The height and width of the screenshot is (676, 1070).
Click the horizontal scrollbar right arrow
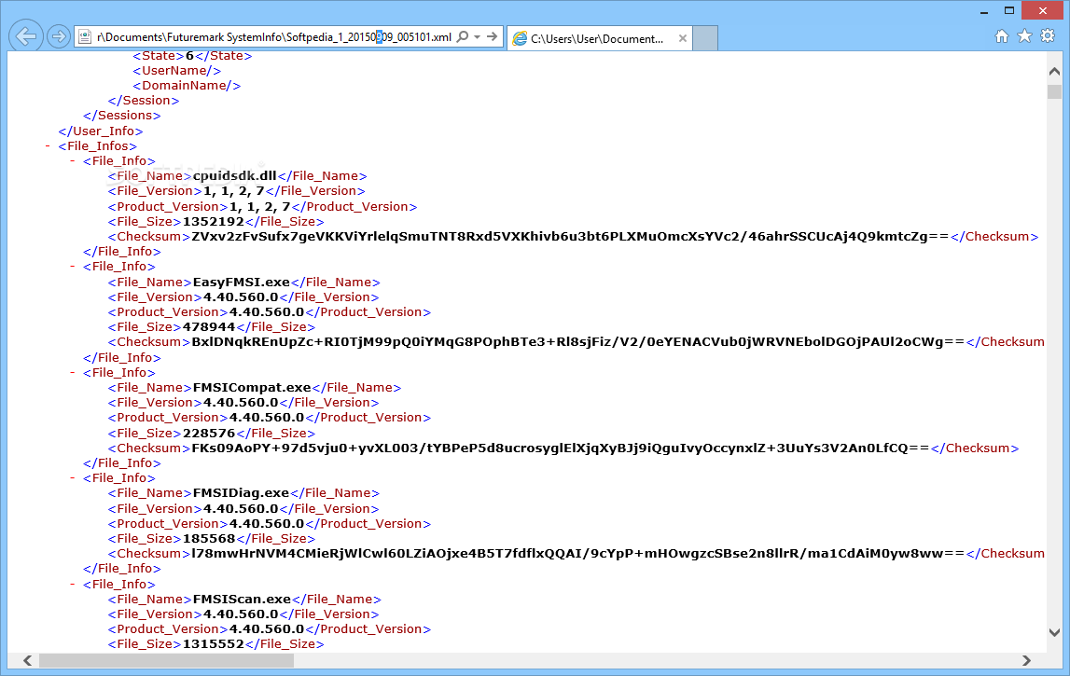point(1026,660)
